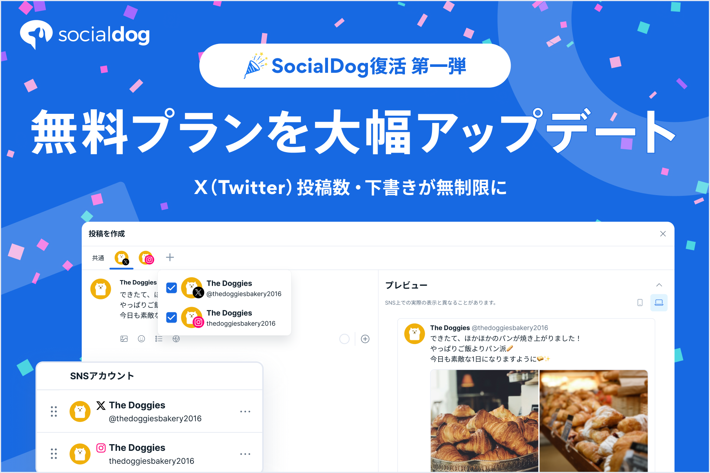The height and width of the screenshot is (473, 710).
Task: Switch preview to laptop view icon
Action: point(659,303)
